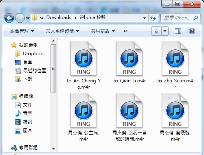Image resolution: width=204 pixels, height=155 pixels.
Task: Open 最近的位置 in favorites
Action: point(35,71)
